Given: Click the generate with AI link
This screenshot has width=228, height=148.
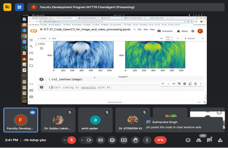Looking at the screenshot, I should pos(88,87).
